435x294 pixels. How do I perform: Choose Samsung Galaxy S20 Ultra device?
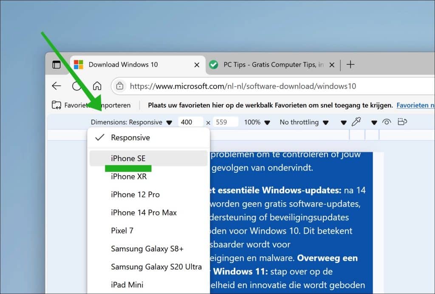coord(148,266)
